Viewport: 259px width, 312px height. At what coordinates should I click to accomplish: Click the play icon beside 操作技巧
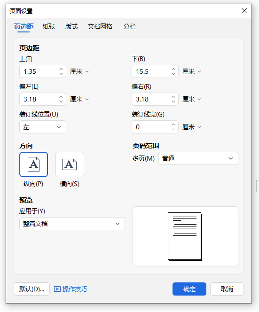(x=57, y=289)
